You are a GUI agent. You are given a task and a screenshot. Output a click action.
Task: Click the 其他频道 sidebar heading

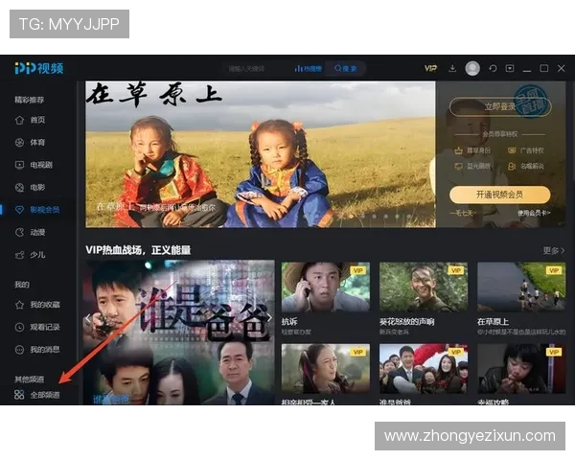(x=30, y=379)
